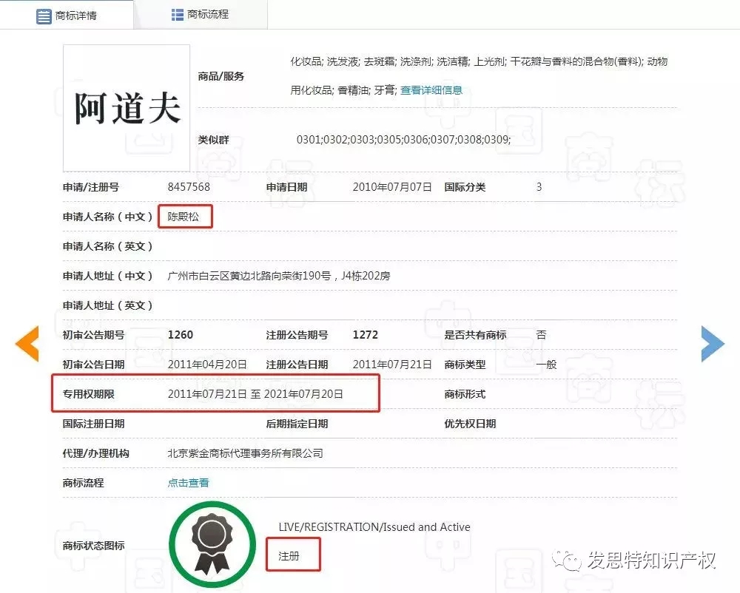Select registration number 8457568

point(189,187)
